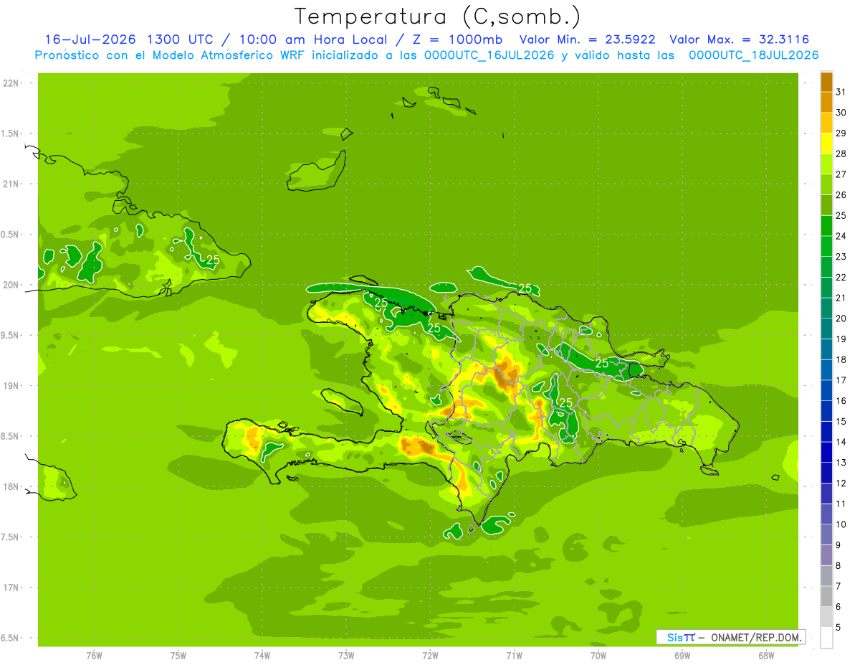
Task: Pick the lime swatch between 26 and 27
Action: click(x=826, y=184)
